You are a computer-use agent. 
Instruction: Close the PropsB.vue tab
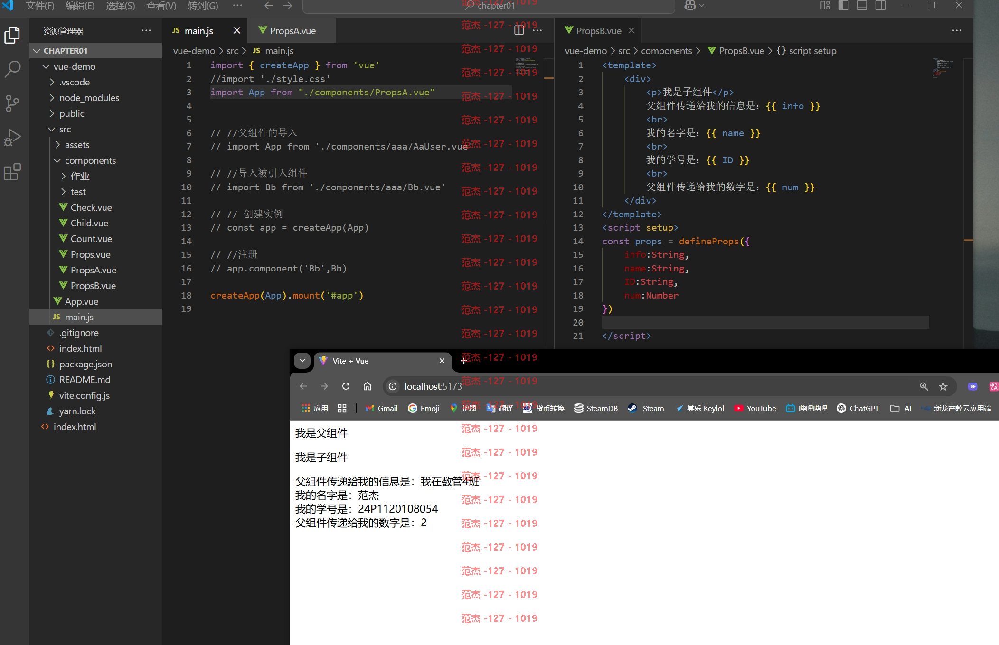pos(631,30)
